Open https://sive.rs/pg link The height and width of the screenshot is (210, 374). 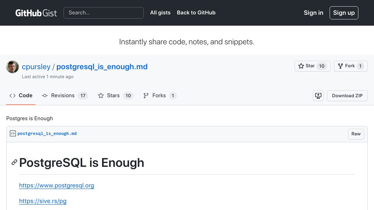43,201
